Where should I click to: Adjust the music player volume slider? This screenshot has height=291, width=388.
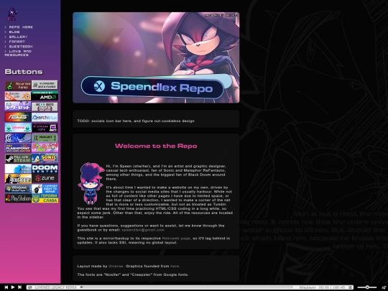(367, 287)
